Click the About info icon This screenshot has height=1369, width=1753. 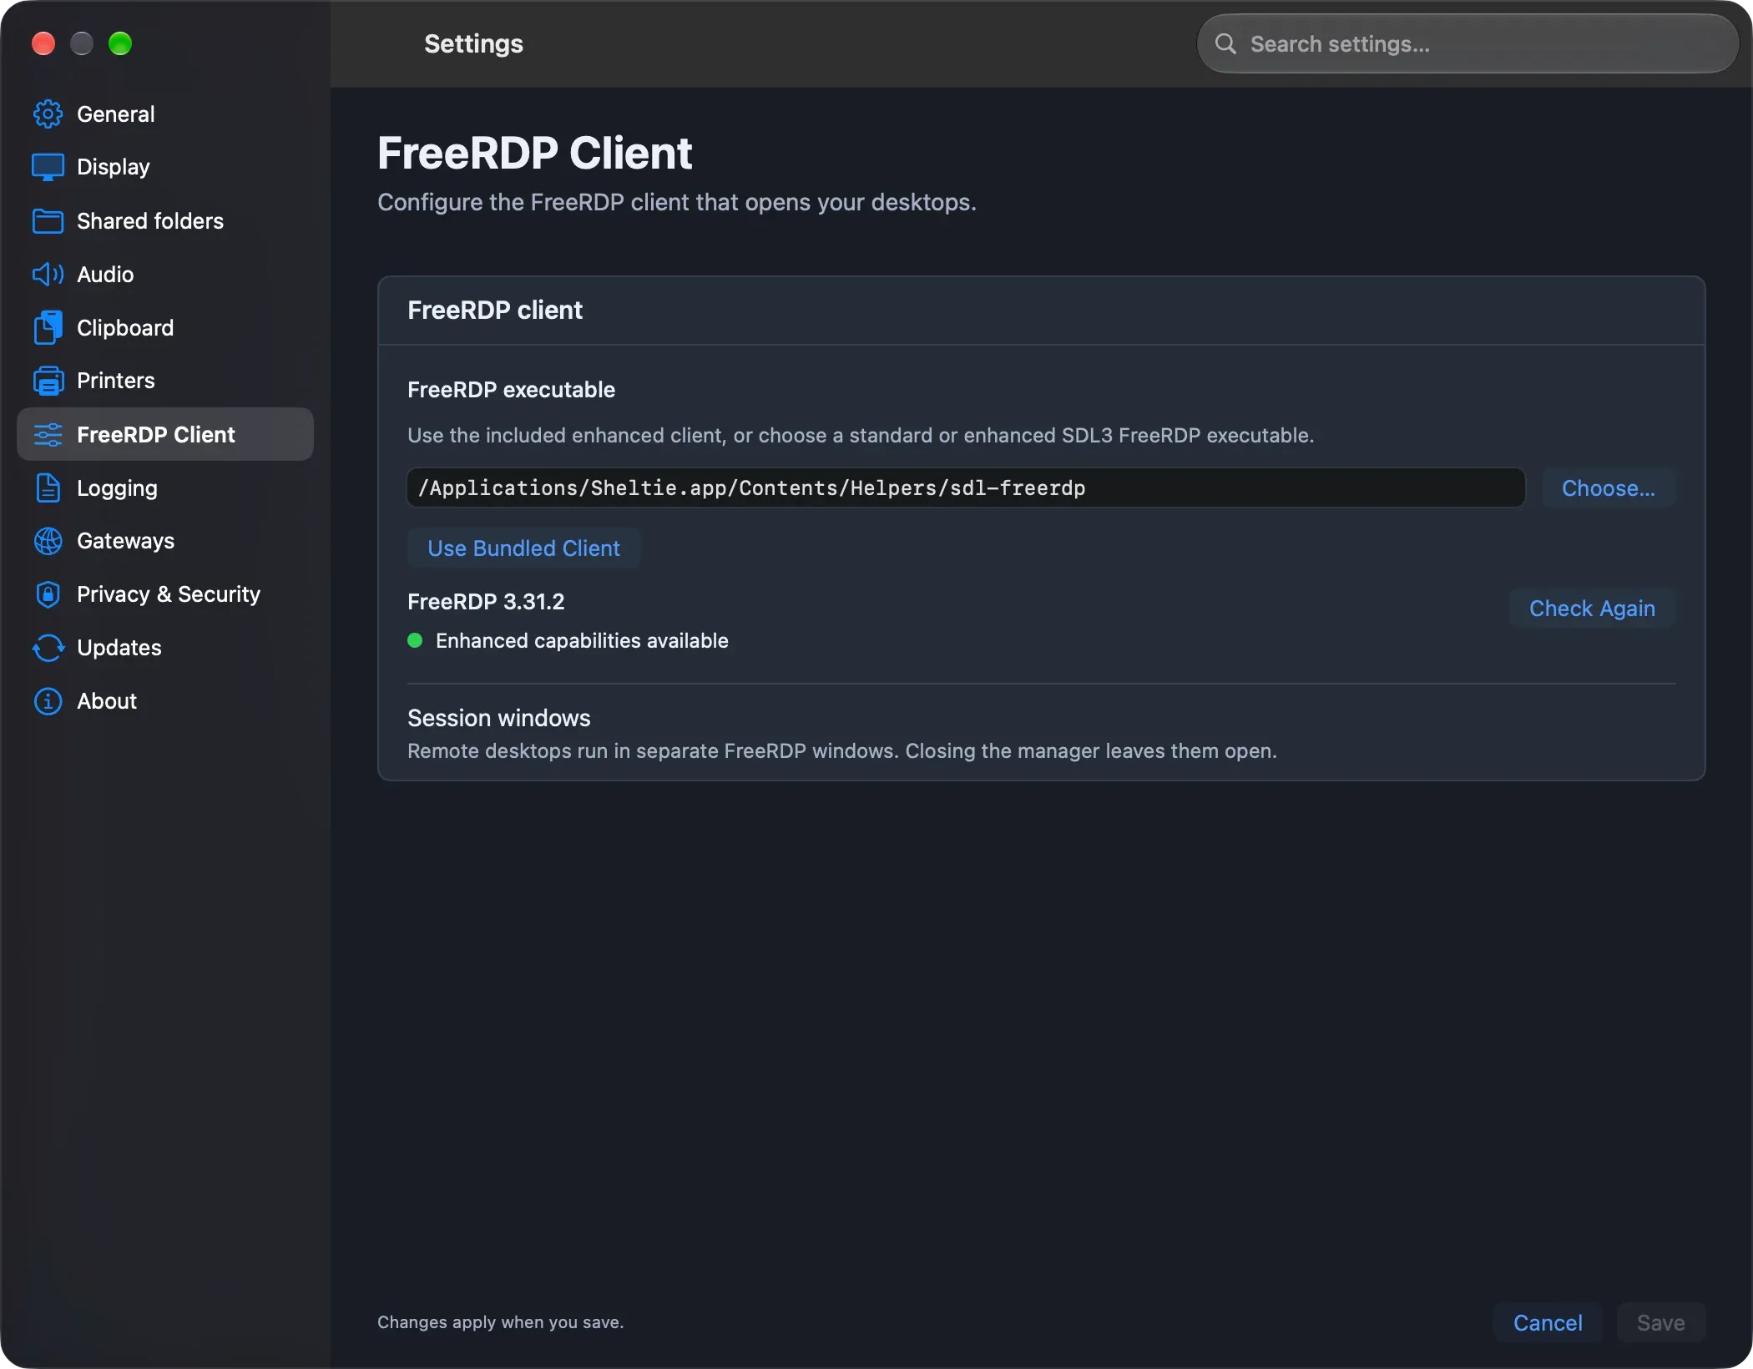(x=48, y=701)
